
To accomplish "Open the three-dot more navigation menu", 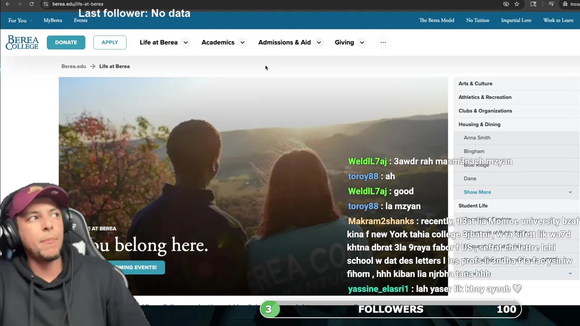I will (383, 43).
